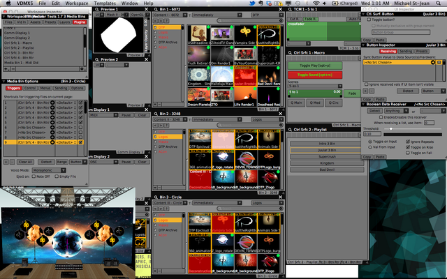Click the magnifier icon of Bin 3 - Circle
Viewport: 447px width, 279px height.
[x=156, y=197]
